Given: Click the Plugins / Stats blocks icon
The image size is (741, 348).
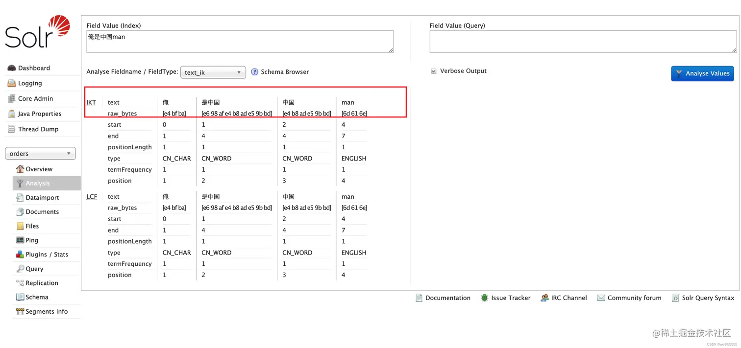Looking at the screenshot, I should [20, 255].
